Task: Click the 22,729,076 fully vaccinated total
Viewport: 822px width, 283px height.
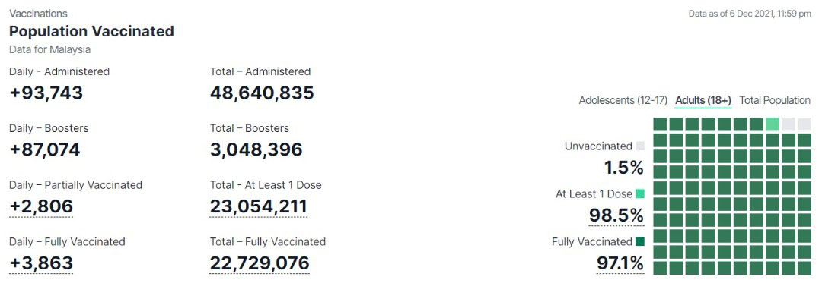Action: click(x=260, y=263)
